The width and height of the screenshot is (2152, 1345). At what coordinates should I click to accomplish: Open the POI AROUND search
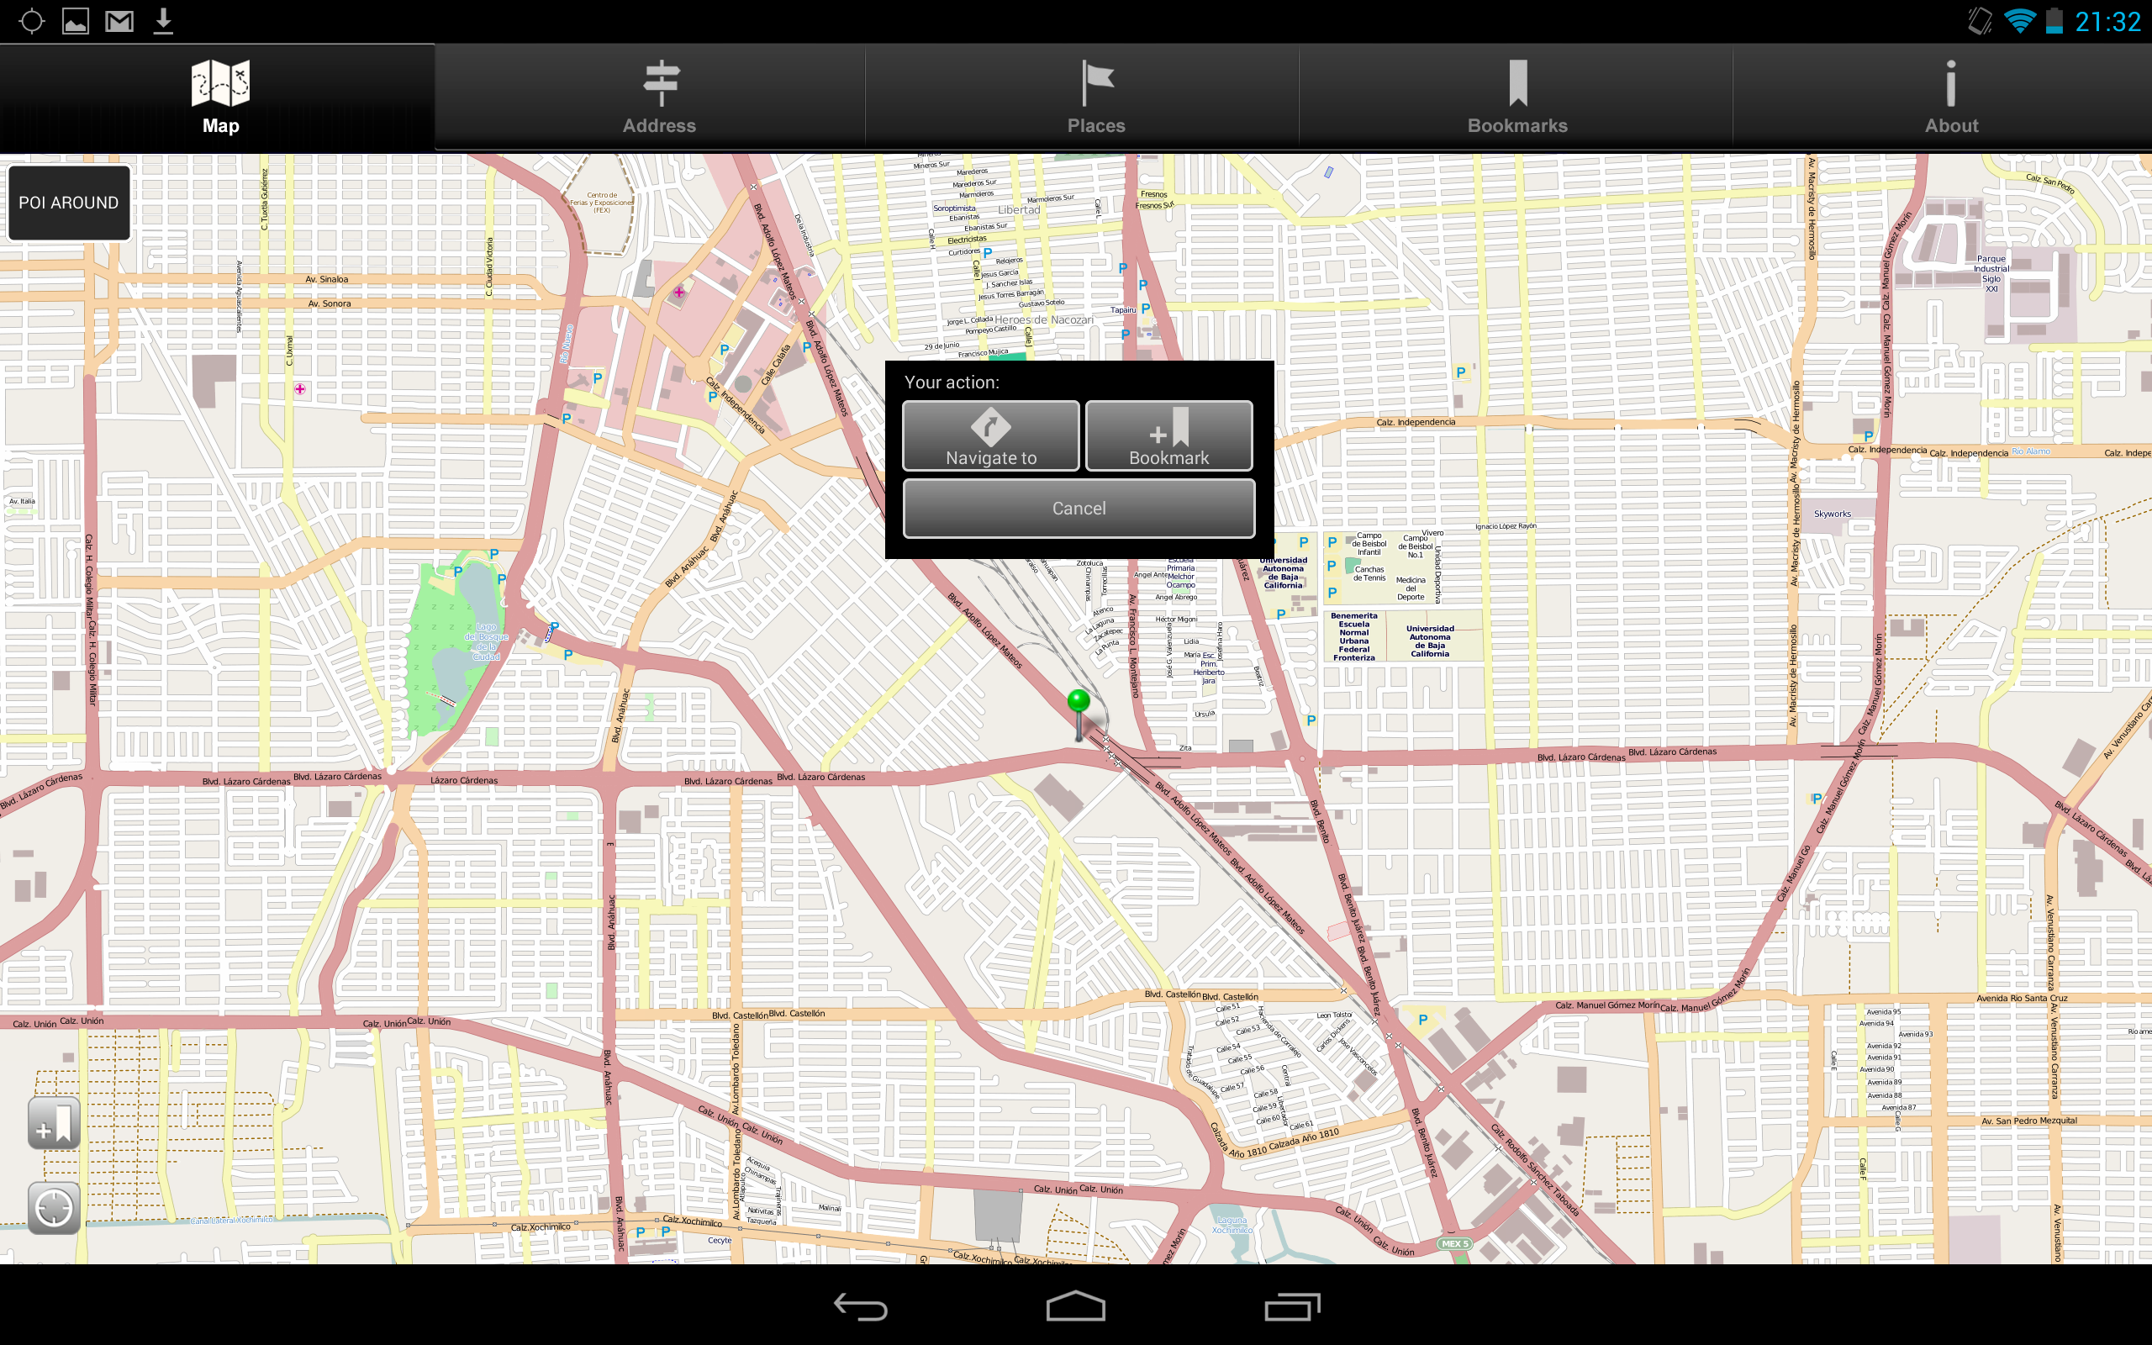pos(68,202)
